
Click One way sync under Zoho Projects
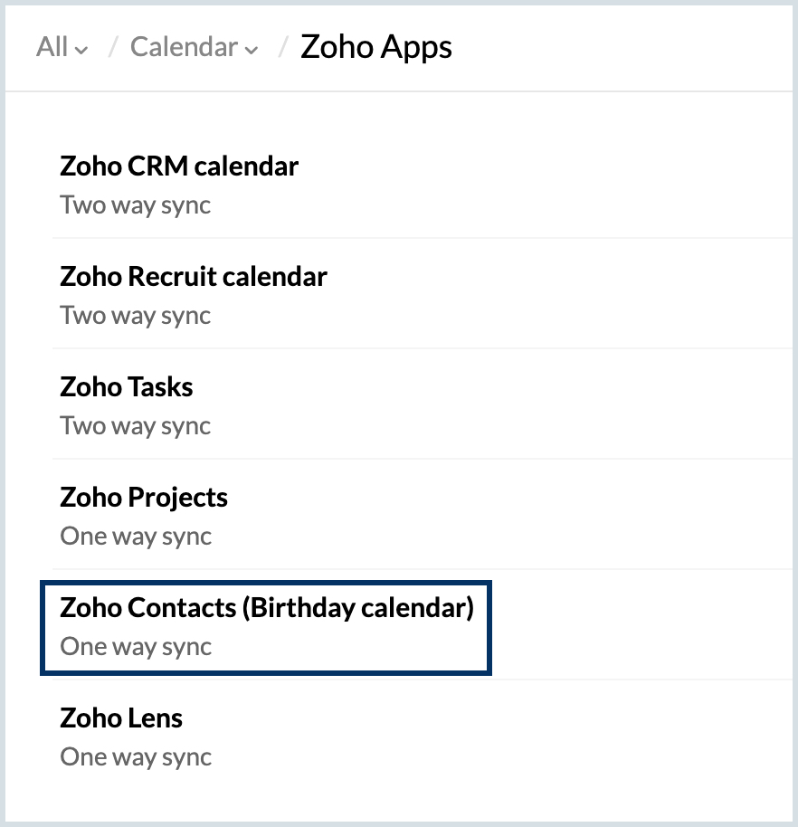pyautogui.click(x=136, y=537)
